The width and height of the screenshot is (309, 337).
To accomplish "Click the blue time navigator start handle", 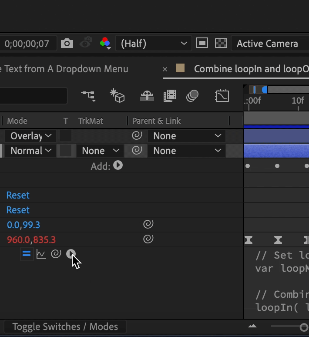I will (265, 89).
